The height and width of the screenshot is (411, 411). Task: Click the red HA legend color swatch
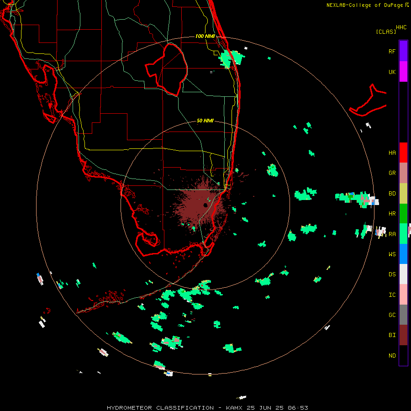coord(403,153)
